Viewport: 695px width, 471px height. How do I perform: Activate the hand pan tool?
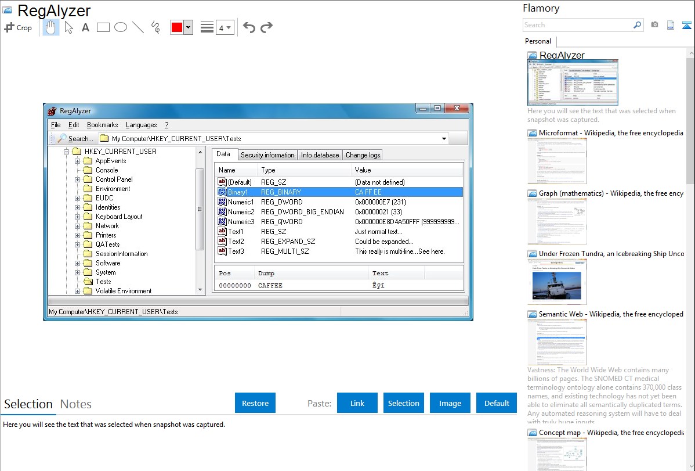[51, 27]
